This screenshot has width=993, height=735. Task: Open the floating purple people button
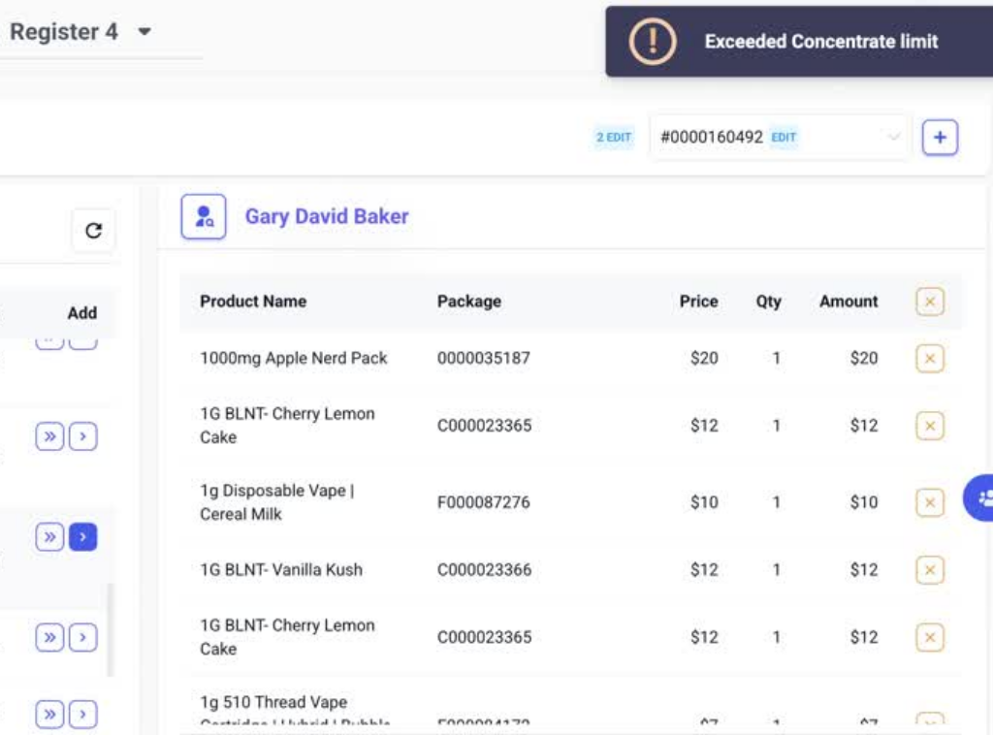(981, 498)
